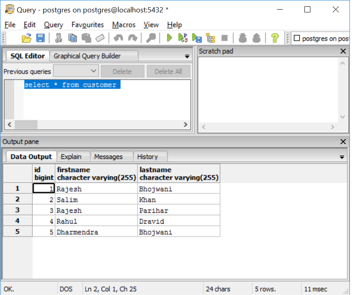
Task: Click the Copy icon in toolbar
Action: [73, 38]
